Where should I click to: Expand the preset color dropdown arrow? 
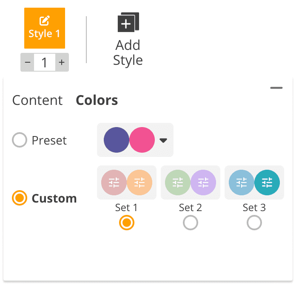tap(163, 140)
